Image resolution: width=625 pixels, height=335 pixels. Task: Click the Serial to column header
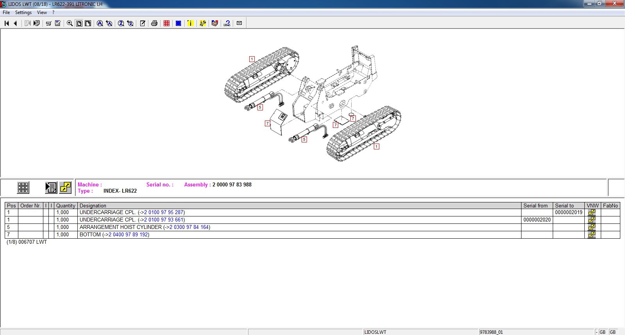[569, 206]
